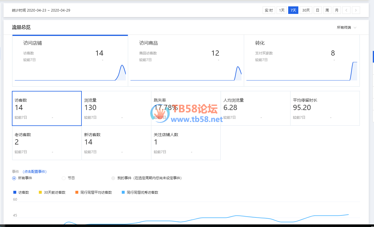
Task: Click the 平均停留时长 value 95.20
Action: coord(302,108)
